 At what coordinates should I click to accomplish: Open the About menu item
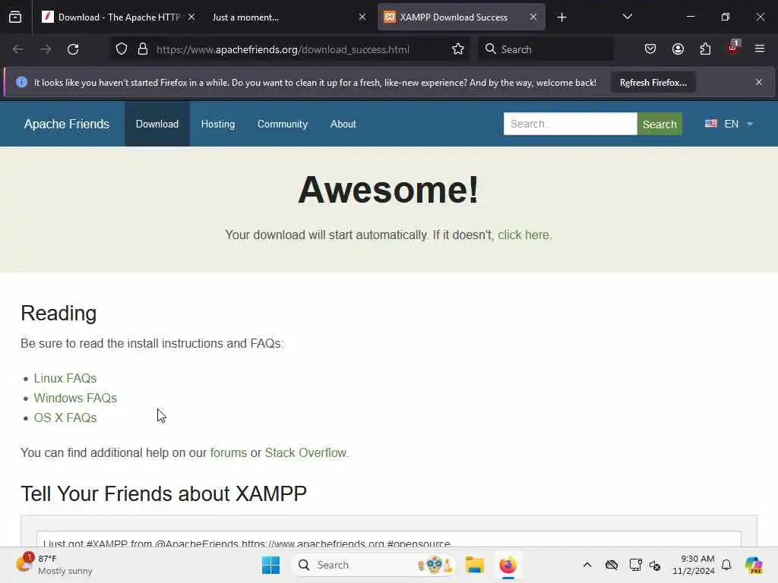point(343,124)
